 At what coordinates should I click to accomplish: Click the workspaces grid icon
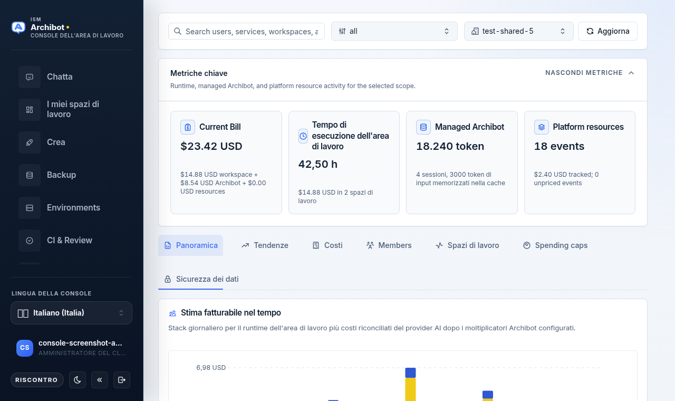point(30,110)
